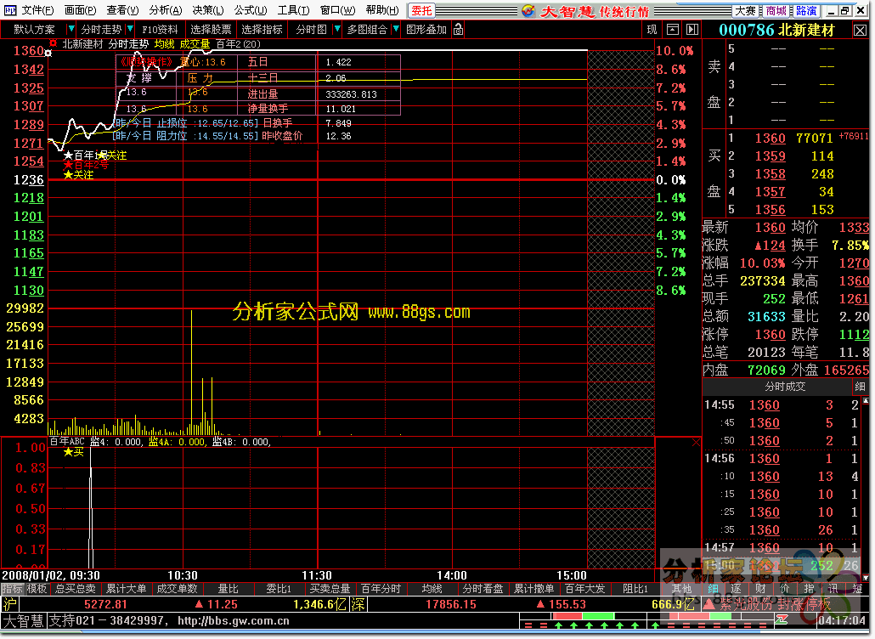Click 选择股票 toolbar button
Image resolution: width=875 pixels, height=639 pixels.
point(211,30)
